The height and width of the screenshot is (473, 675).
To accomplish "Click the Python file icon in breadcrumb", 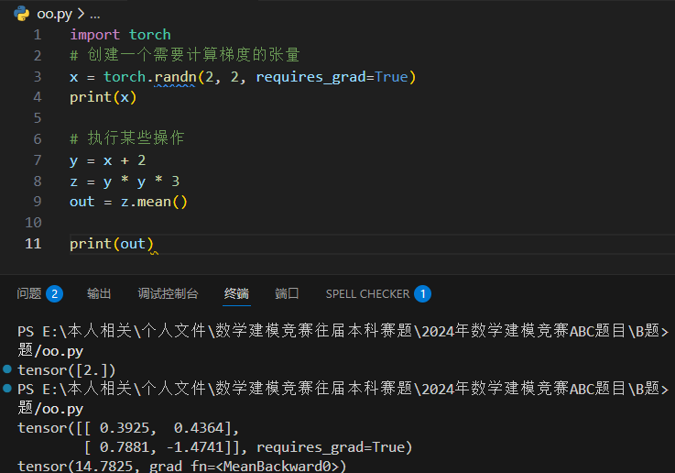I will [x=22, y=14].
